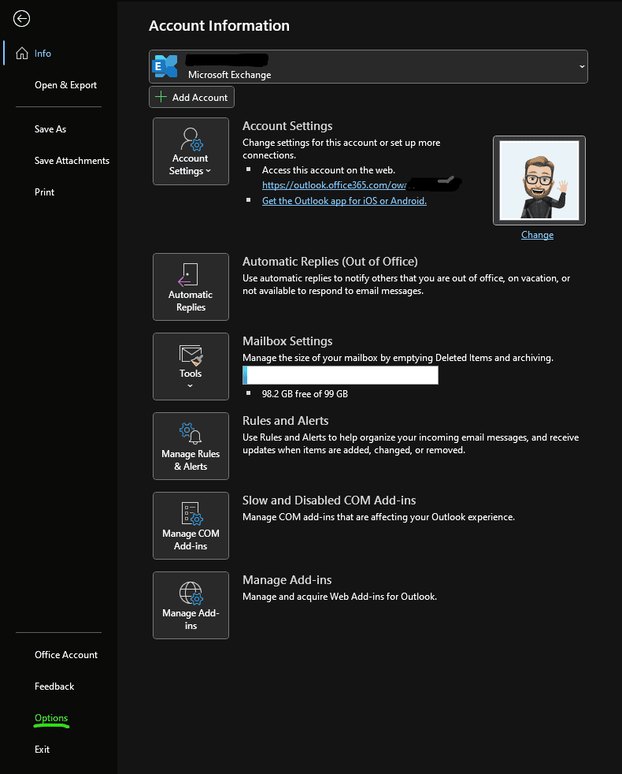Open the Account Settings button

click(x=191, y=151)
